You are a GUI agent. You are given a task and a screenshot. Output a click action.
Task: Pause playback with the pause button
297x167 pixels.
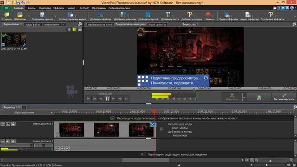pyautogui.click(x=107, y=98)
